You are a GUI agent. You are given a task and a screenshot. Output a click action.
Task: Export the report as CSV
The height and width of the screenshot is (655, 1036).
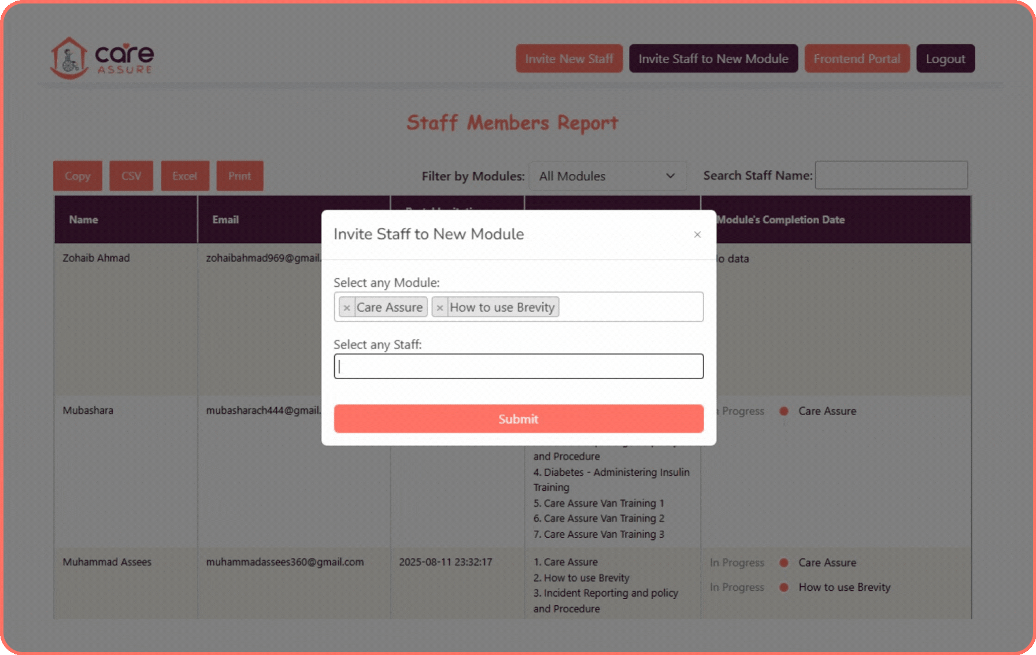click(131, 176)
